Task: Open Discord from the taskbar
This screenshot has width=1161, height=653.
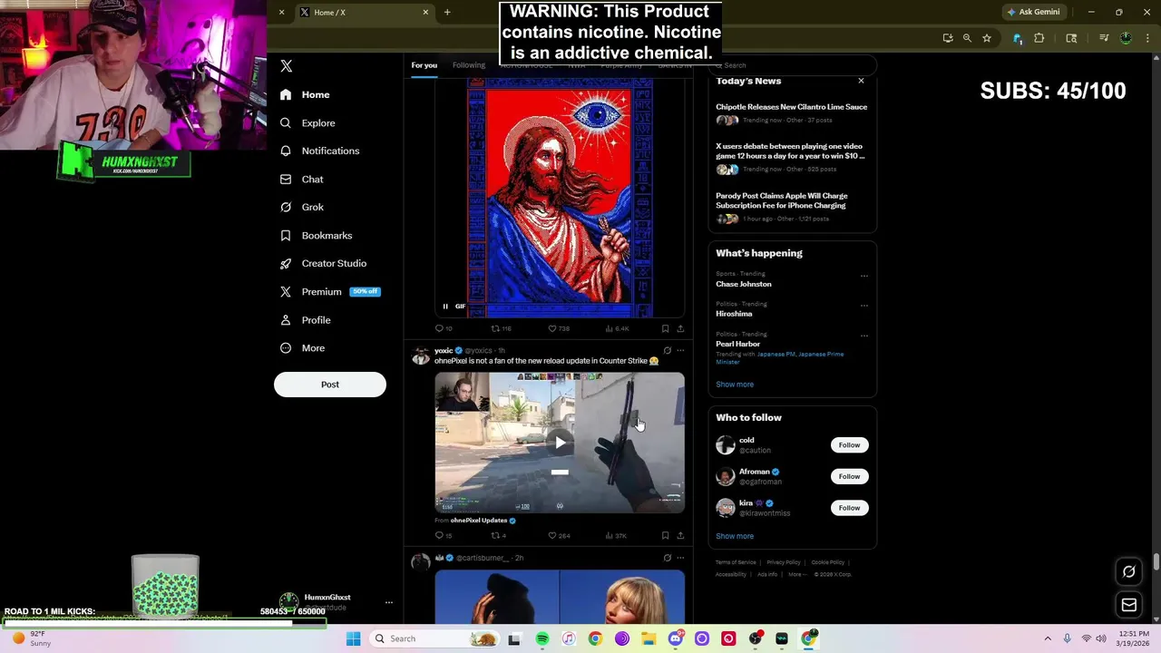Action: 675,638
